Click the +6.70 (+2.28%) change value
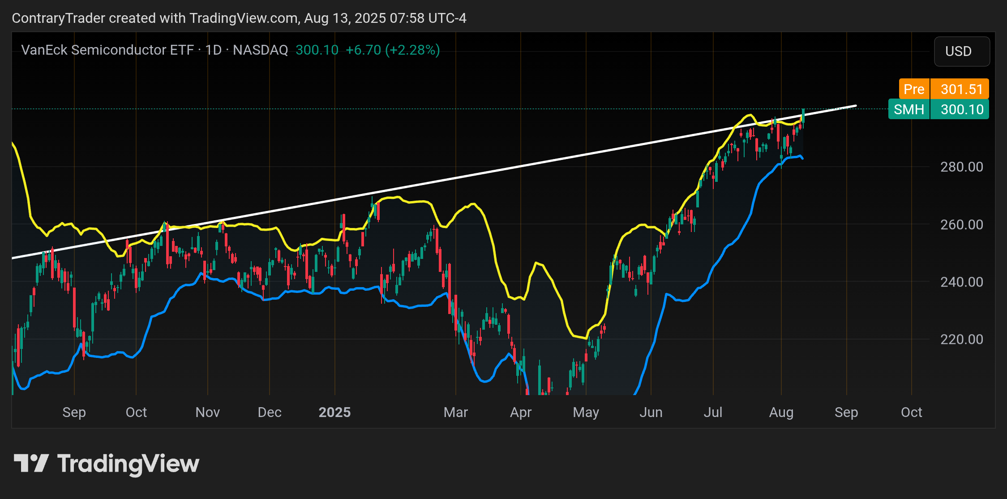This screenshot has height=499, width=1007. (x=393, y=50)
